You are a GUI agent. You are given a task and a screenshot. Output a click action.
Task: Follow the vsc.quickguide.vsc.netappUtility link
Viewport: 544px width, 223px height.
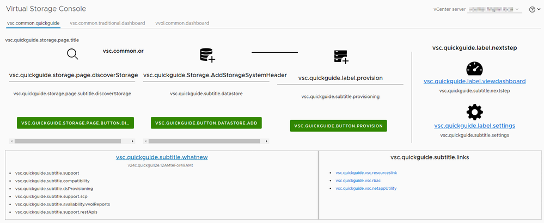coord(366,188)
